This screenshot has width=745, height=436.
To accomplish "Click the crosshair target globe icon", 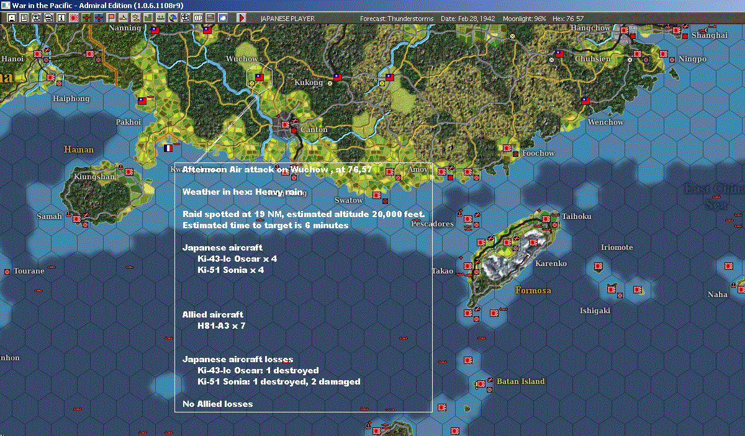I will [x=186, y=18].
